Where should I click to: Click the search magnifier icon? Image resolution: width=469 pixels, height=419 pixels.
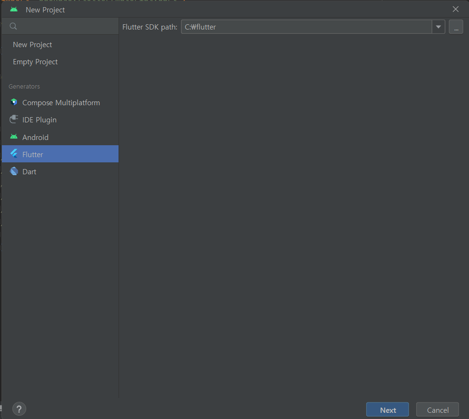pyautogui.click(x=13, y=26)
